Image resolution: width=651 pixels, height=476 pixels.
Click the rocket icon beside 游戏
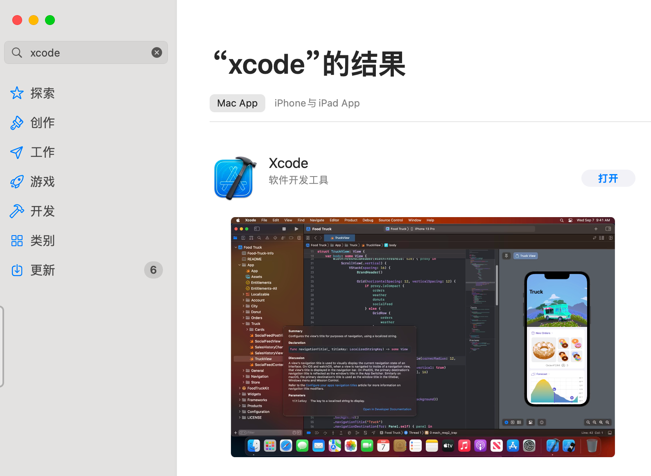(17, 181)
